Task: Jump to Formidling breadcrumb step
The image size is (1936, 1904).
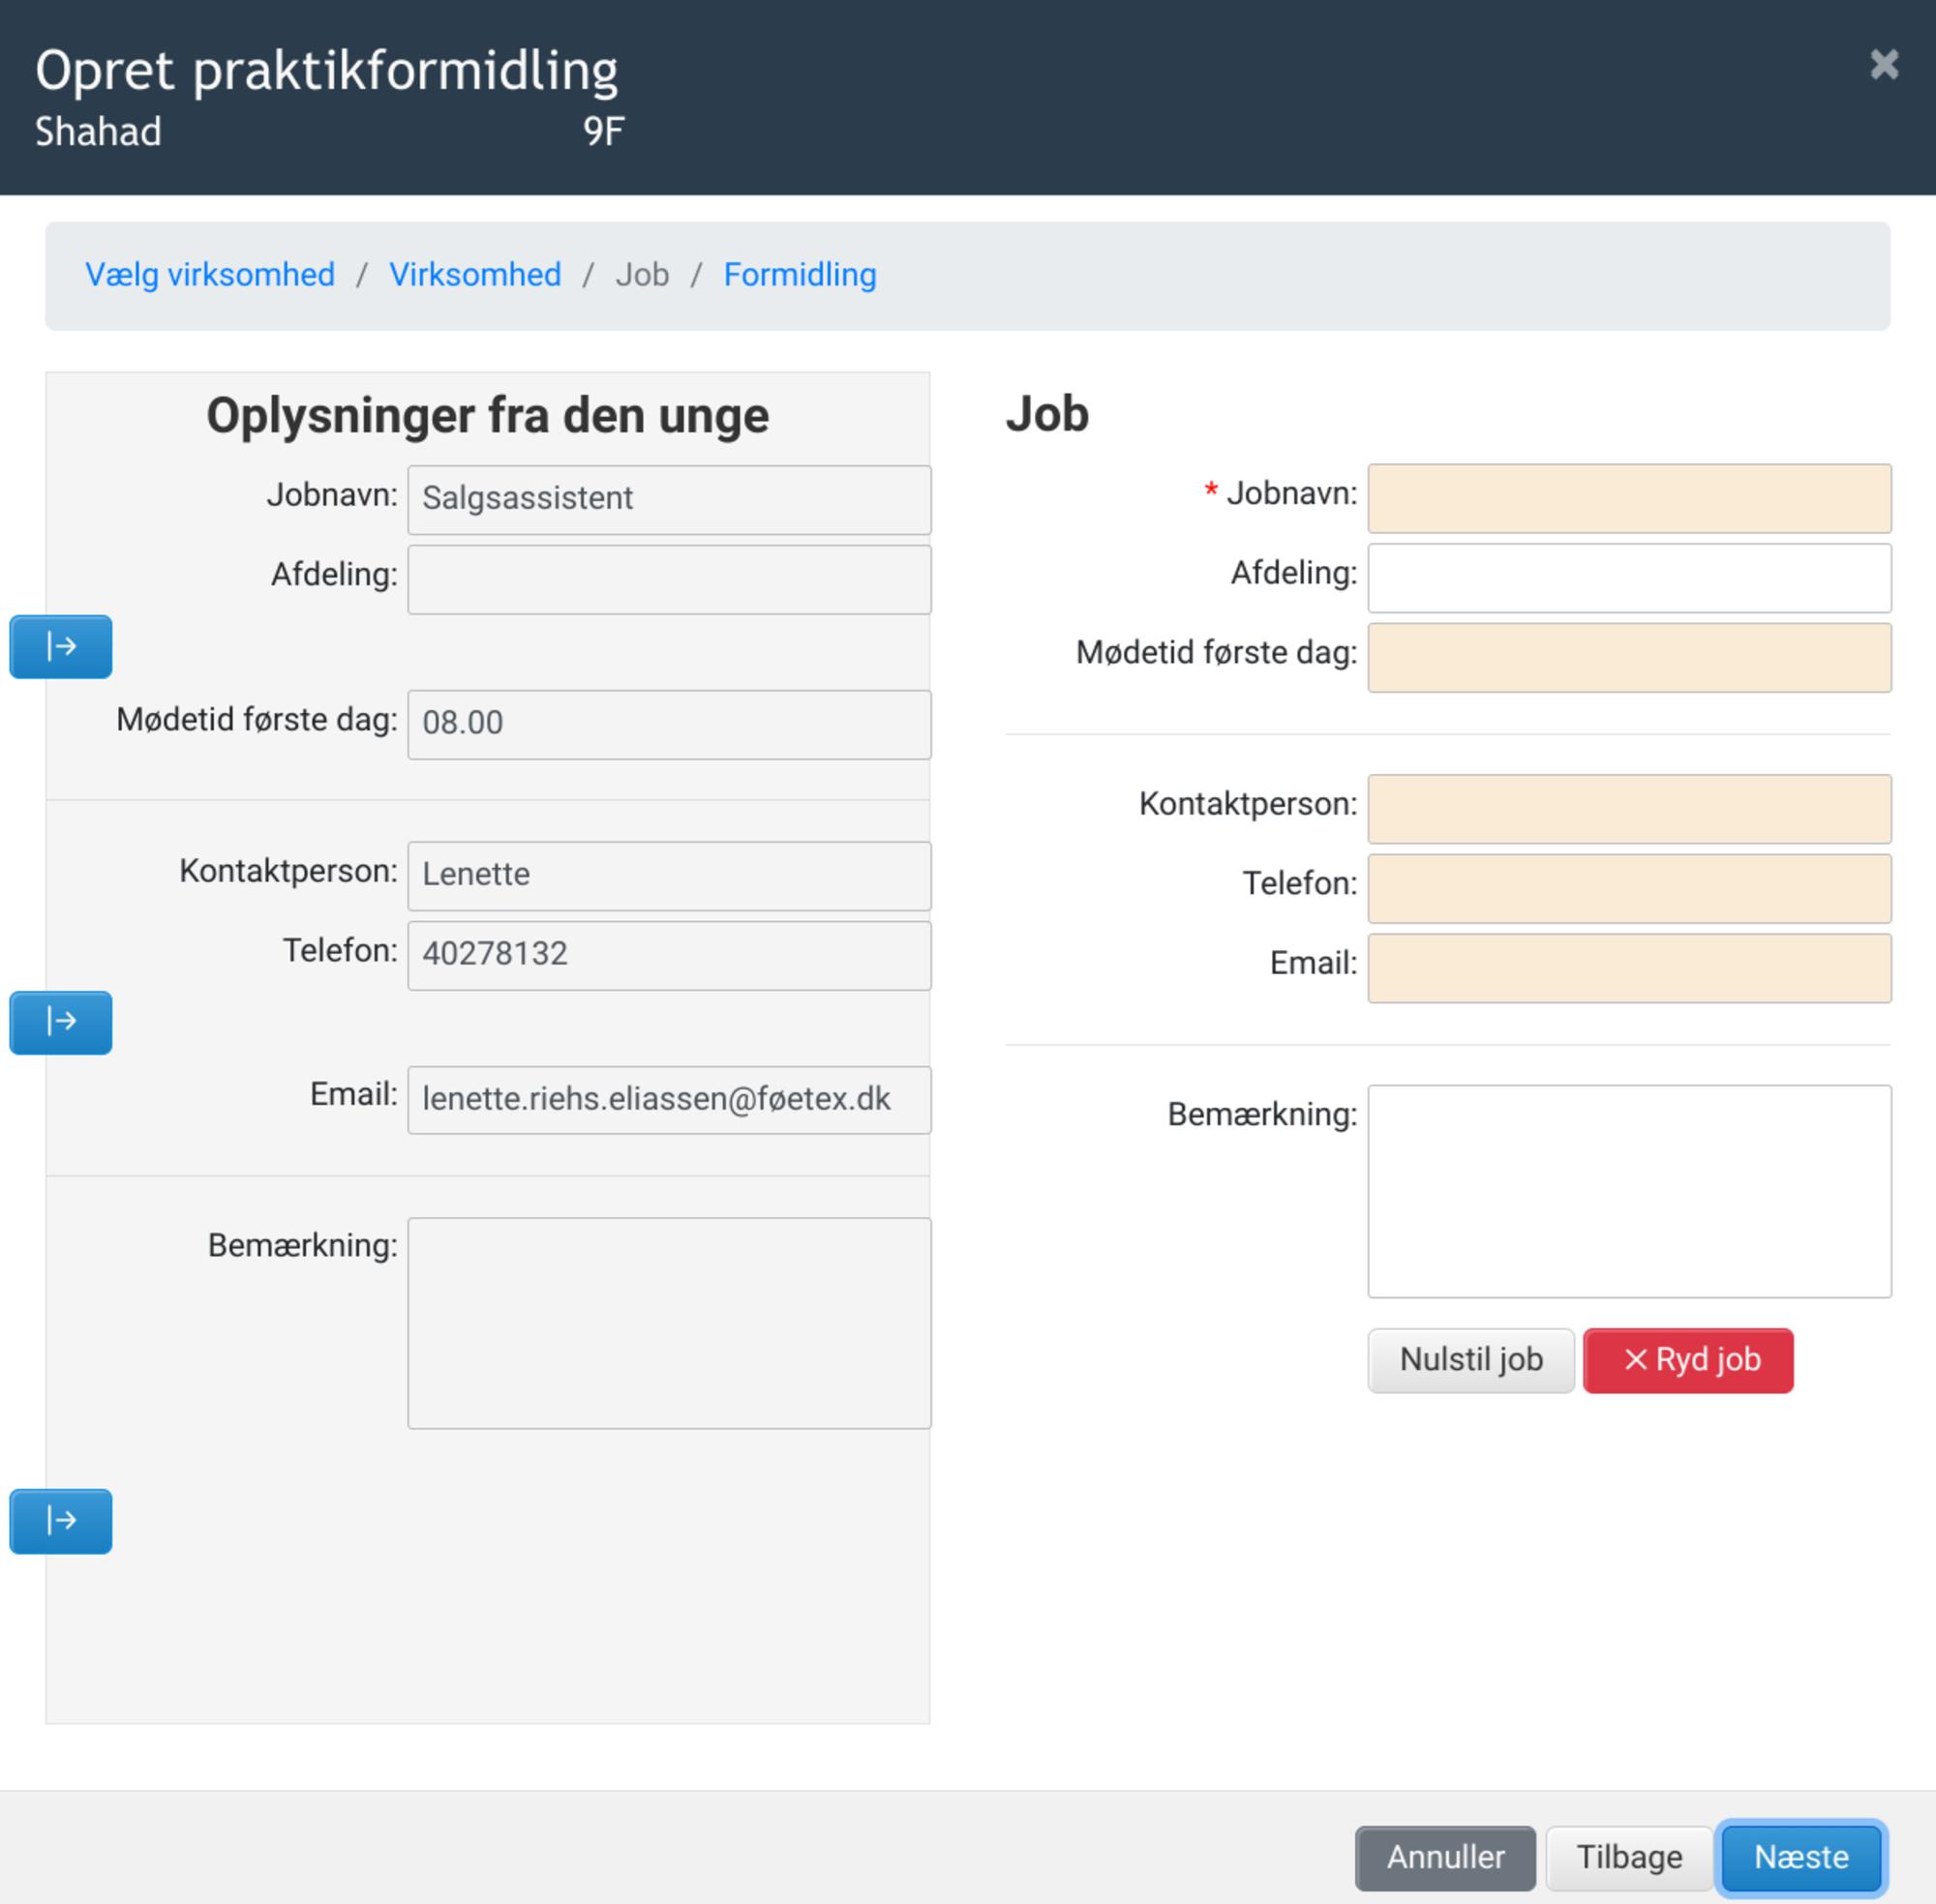Action: pos(800,275)
